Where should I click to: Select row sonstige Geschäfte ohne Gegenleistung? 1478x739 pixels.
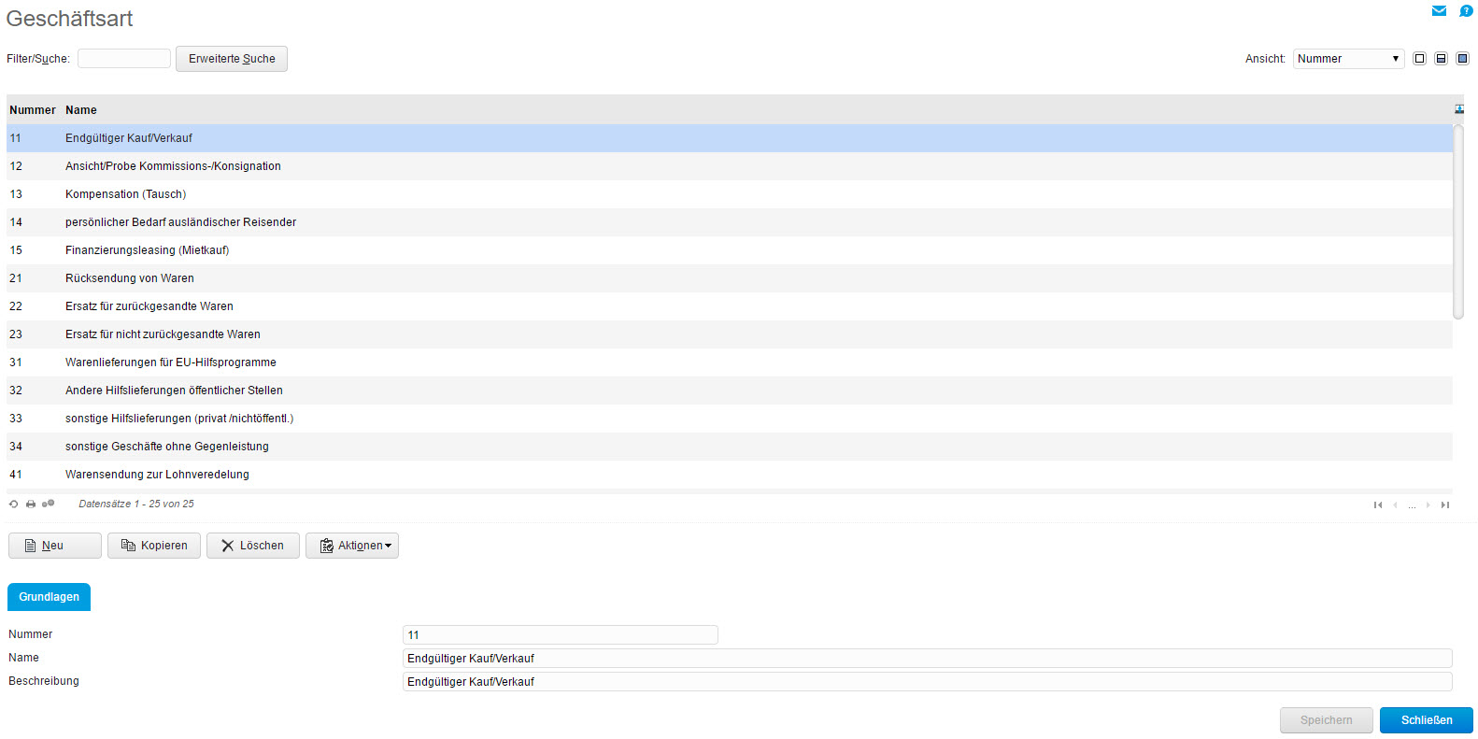(x=730, y=447)
